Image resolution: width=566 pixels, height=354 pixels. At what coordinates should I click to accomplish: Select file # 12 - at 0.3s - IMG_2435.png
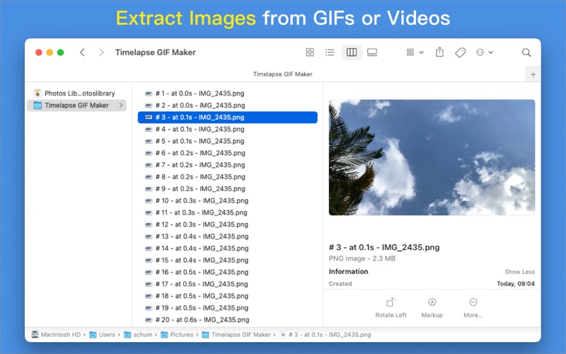coord(227,224)
